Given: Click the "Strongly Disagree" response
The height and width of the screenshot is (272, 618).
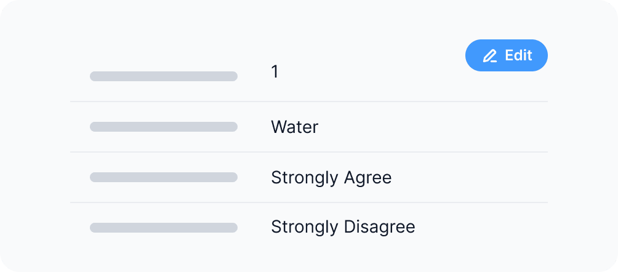Looking at the screenshot, I should pos(343,227).
